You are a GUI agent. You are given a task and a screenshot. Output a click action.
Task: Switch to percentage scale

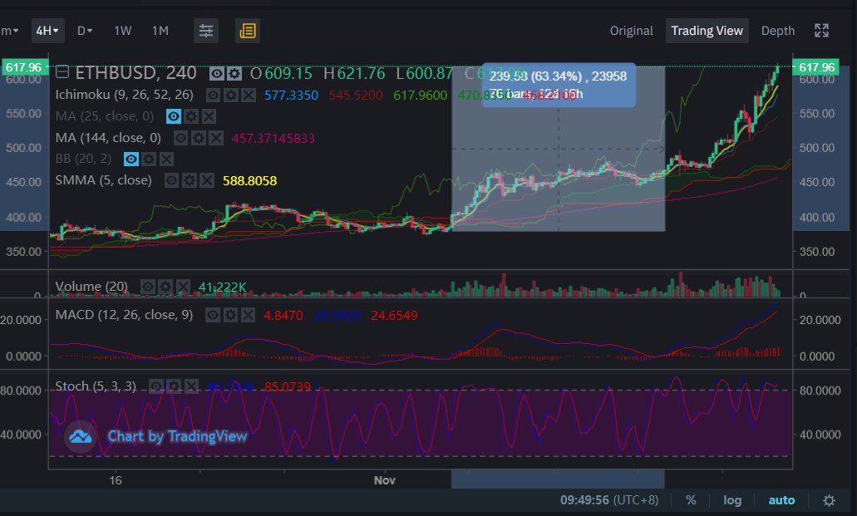(690, 500)
